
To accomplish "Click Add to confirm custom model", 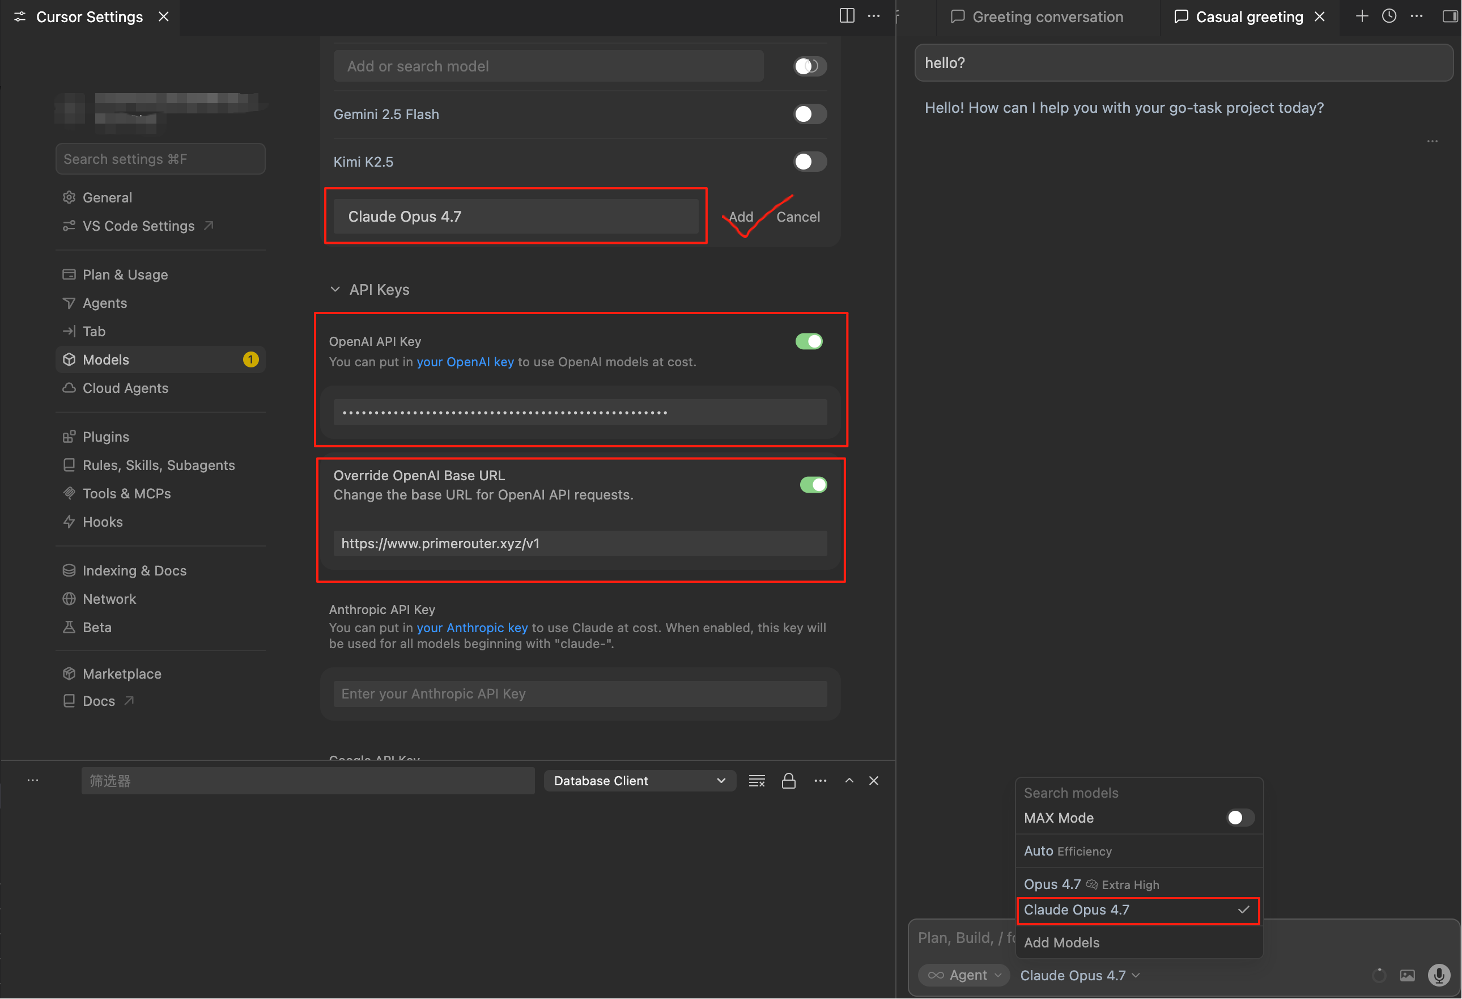I will [741, 217].
